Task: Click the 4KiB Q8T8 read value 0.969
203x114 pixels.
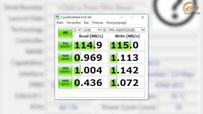Action: (91, 58)
